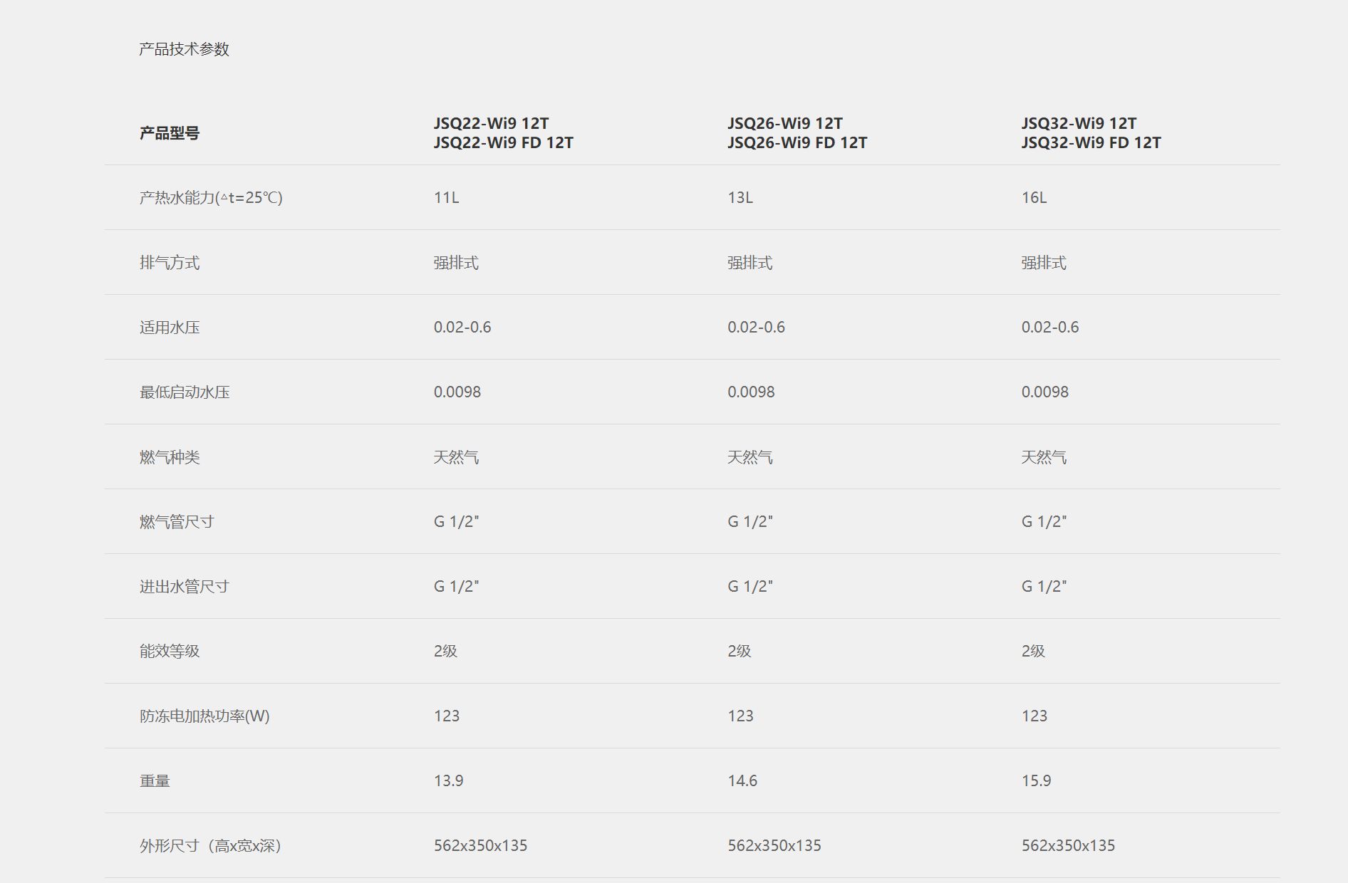The width and height of the screenshot is (1348, 883).
Task: Click the 适用水压 row label
Action: click(x=170, y=328)
